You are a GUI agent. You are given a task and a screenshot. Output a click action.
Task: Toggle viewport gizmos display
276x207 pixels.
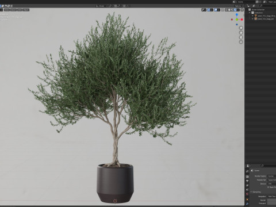(x=209, y=10)
